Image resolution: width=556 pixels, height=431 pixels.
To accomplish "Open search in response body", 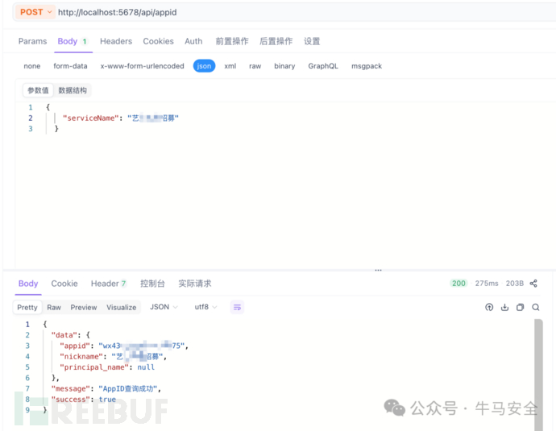I will pos(535,307).
